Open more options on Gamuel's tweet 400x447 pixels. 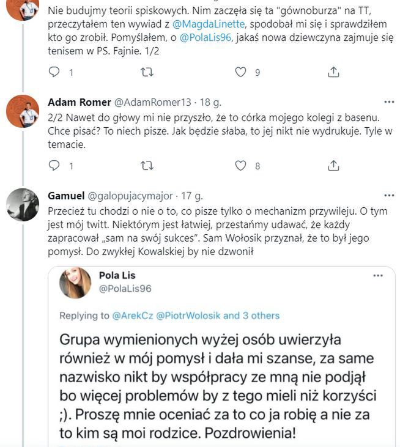389,196
